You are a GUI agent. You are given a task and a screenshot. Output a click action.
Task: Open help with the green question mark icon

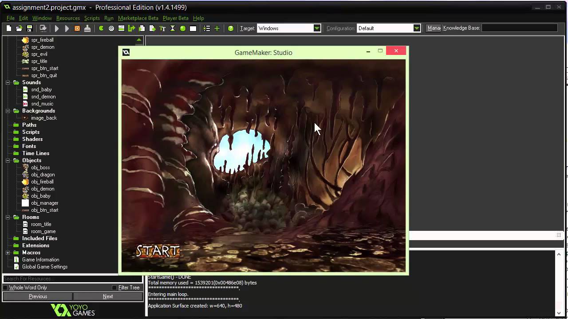[231, 28]
